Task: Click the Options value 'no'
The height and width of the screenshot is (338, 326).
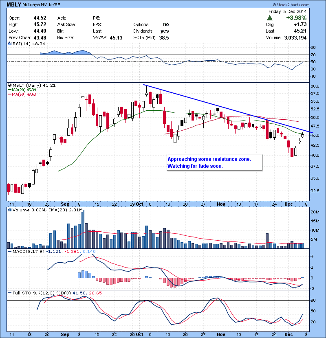Action: pos(166,24)
